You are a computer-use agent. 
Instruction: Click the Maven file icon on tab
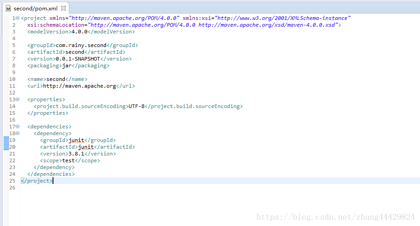point(8,9)
